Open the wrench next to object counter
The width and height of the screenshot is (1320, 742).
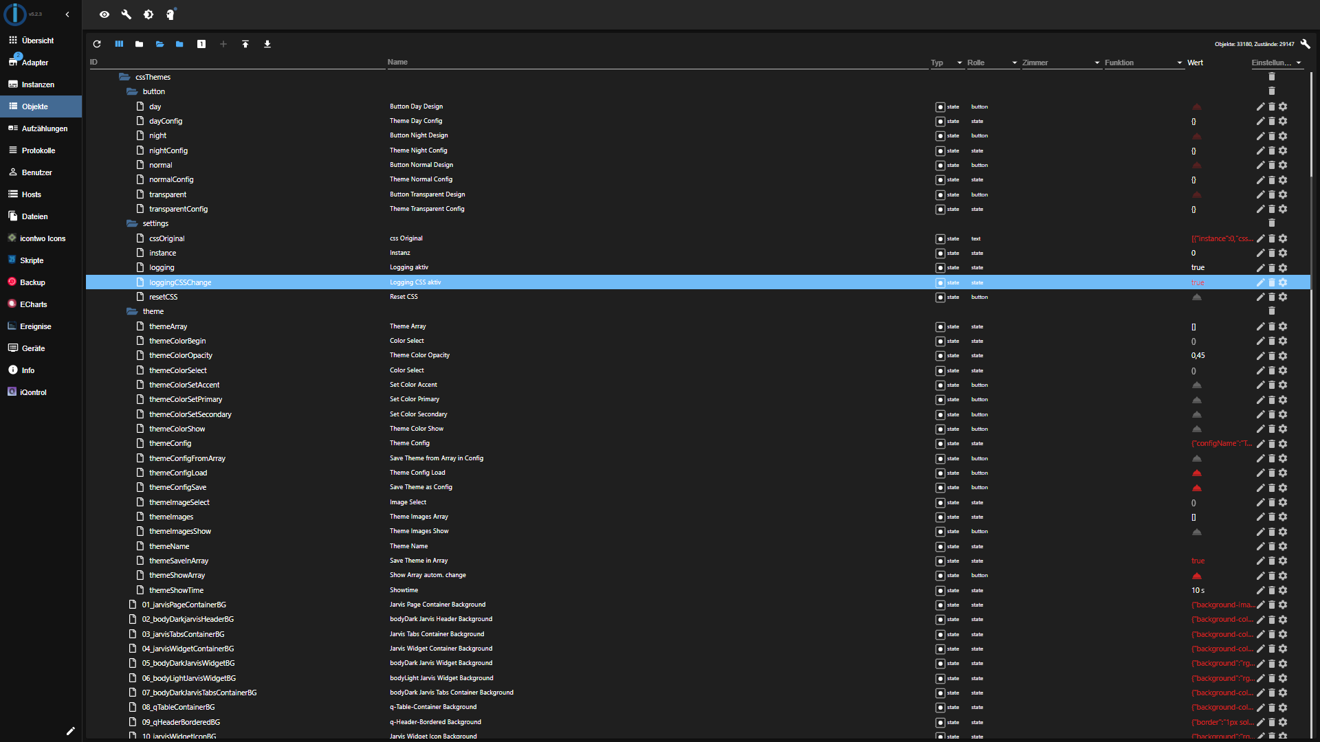click(1305, 44)
